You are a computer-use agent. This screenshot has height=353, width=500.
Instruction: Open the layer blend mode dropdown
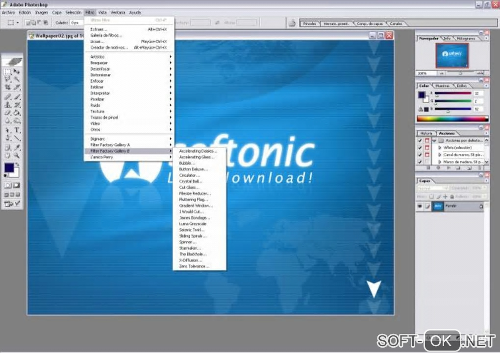(x=433, y=188)
